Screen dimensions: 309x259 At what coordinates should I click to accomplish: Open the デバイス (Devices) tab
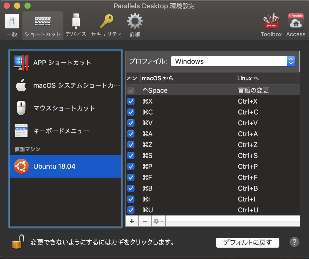76,26
